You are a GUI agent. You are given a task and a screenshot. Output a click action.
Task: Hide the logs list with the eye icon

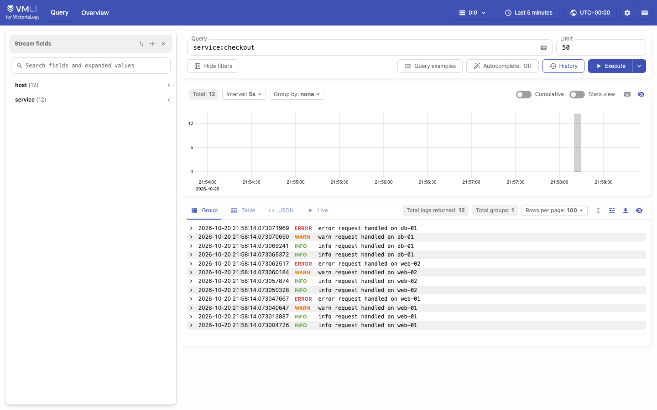click(x=639, y=210)
